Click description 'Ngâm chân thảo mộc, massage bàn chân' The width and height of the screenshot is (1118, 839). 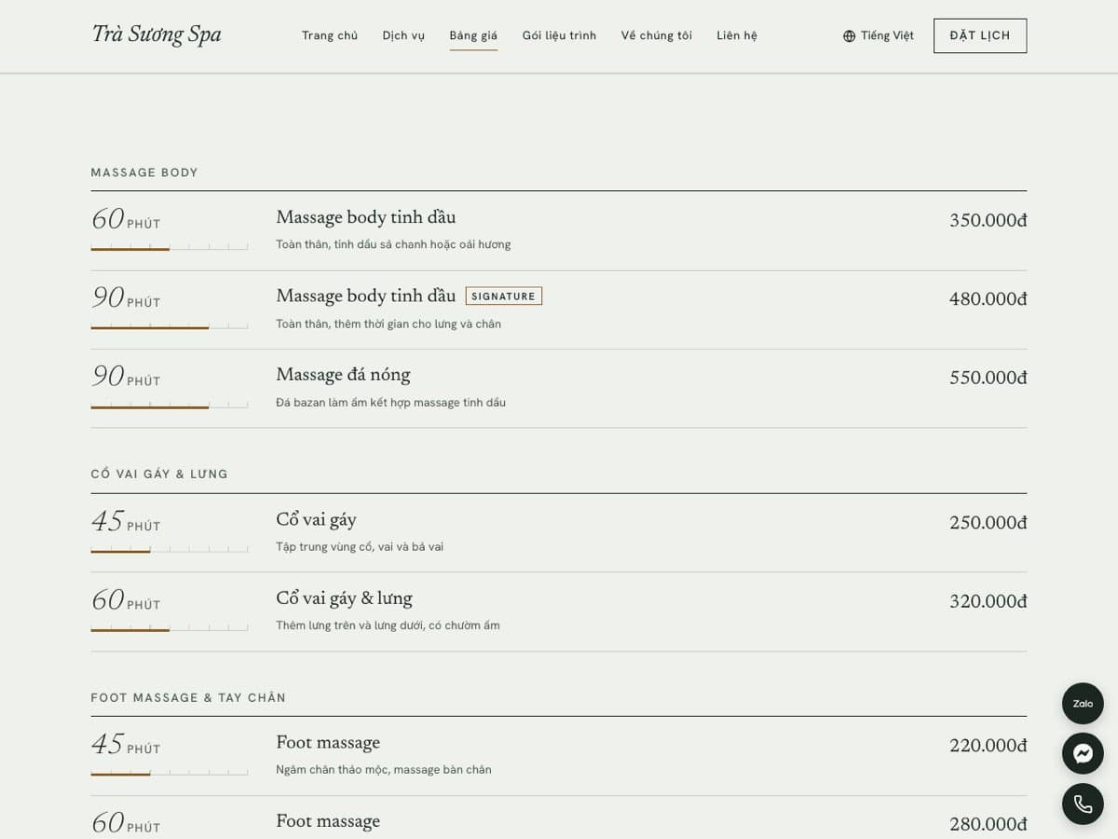384,769
